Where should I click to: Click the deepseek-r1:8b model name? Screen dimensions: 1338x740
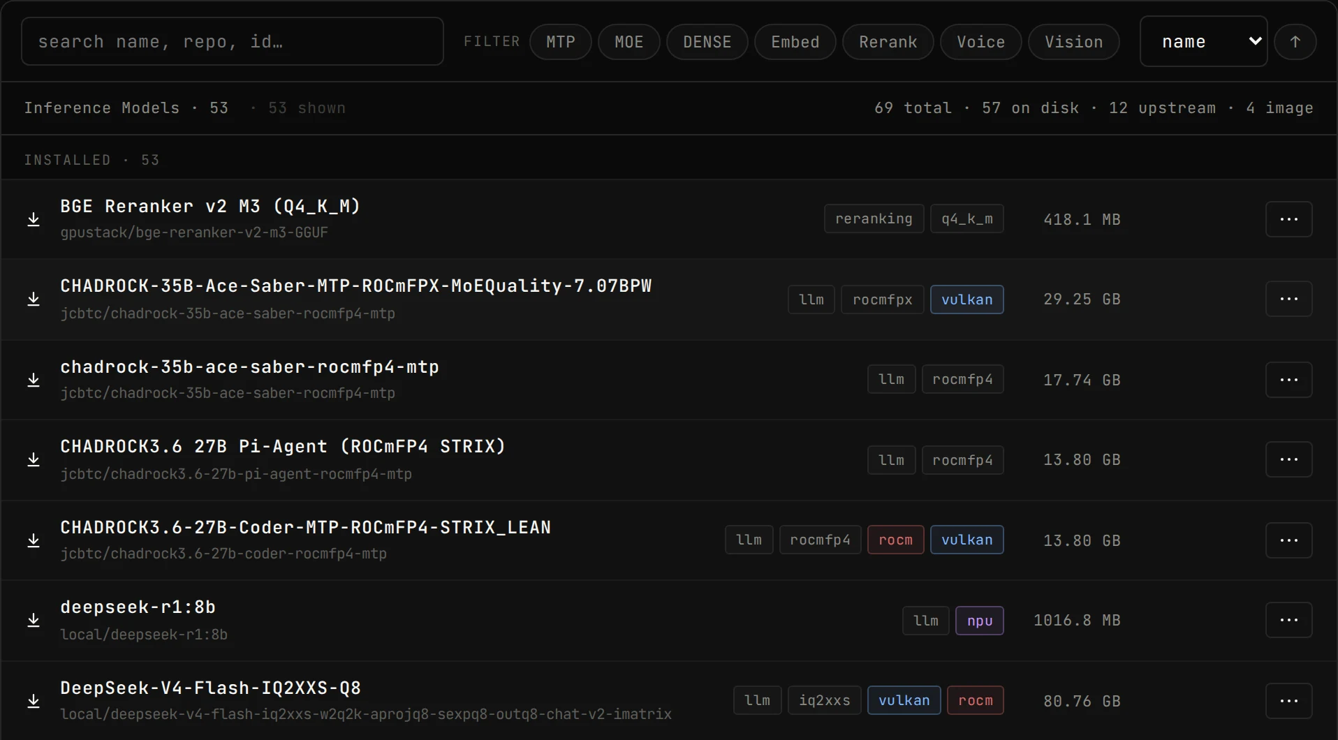138,607
